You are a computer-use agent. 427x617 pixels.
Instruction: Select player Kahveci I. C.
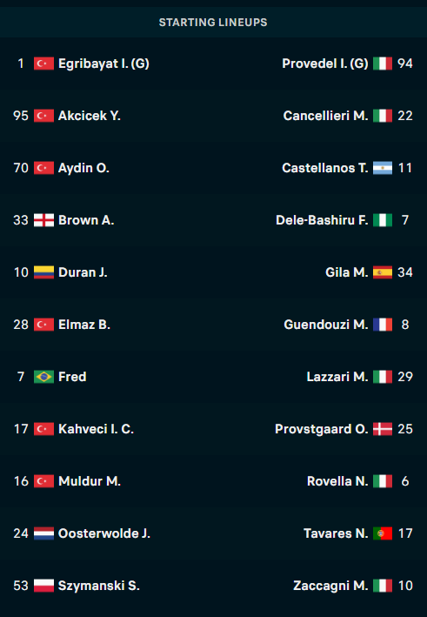[x=96, y=429]
